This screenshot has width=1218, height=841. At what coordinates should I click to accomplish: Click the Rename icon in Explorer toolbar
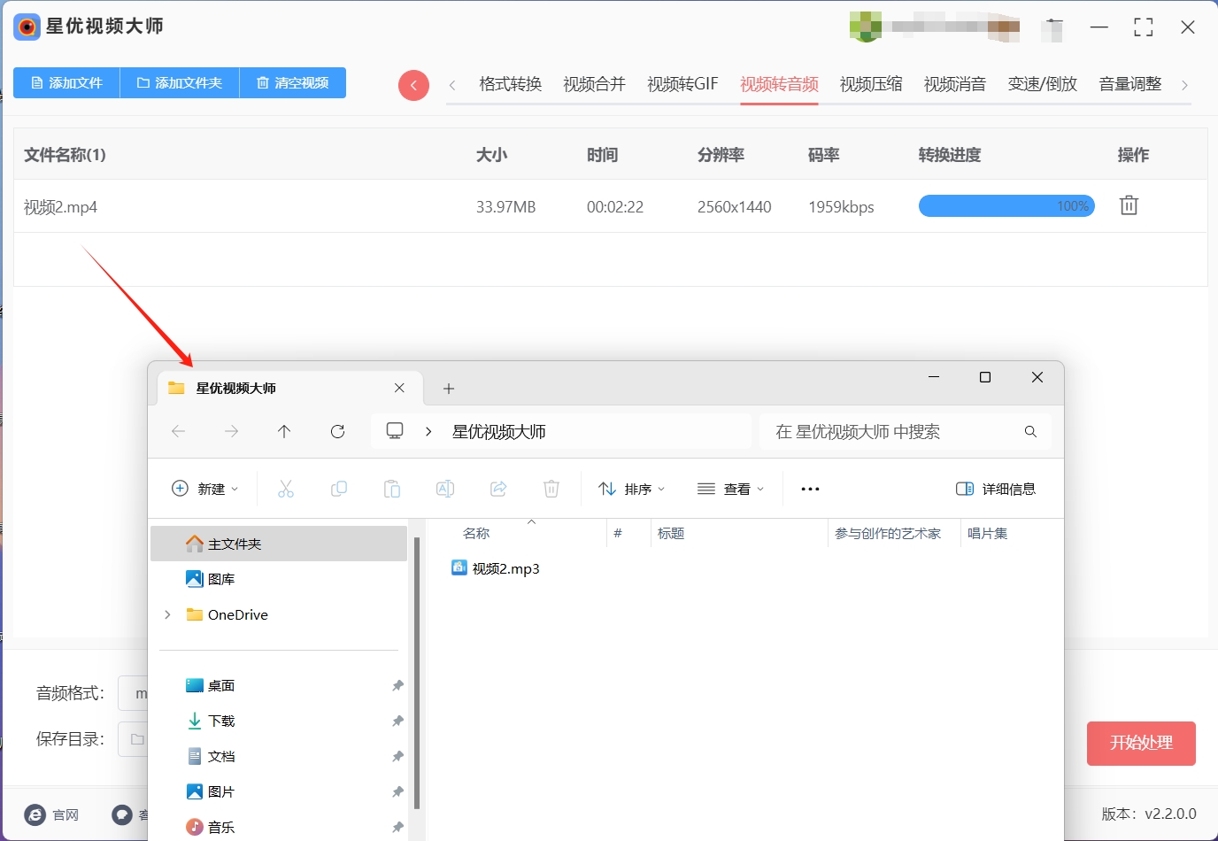click(x=445, y=489)
